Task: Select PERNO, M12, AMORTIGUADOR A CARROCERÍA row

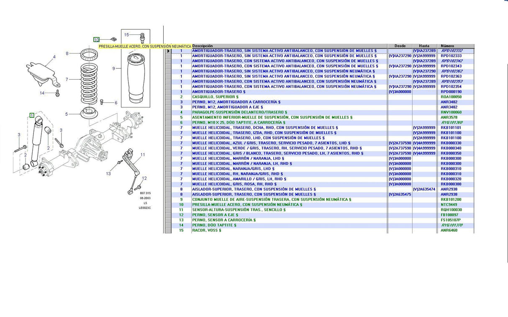Action: (x=320, y=102)
